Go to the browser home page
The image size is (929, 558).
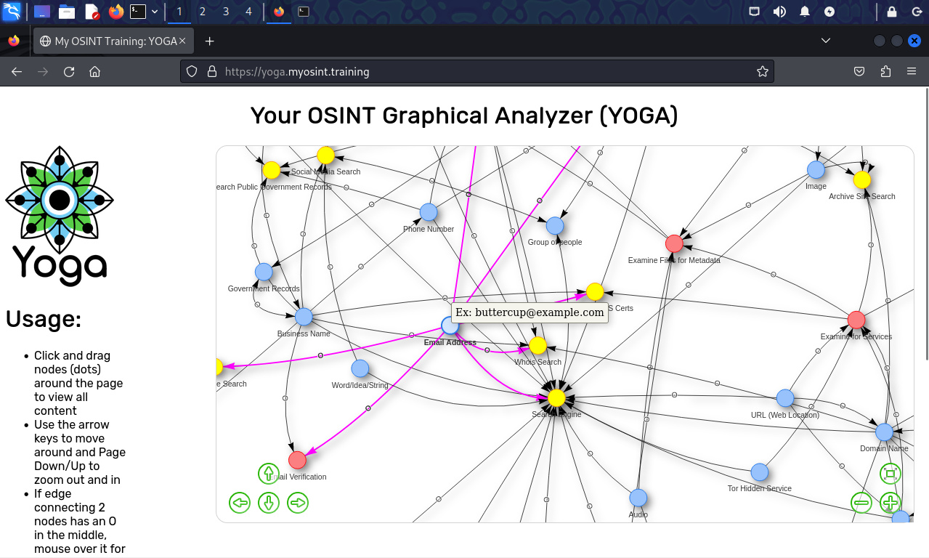94,71
